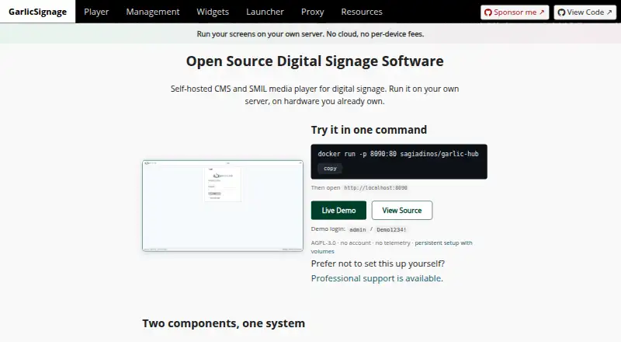The image size is (621, 342).
Task: Click the Two components, one system heading
Action: coord(224,323)
